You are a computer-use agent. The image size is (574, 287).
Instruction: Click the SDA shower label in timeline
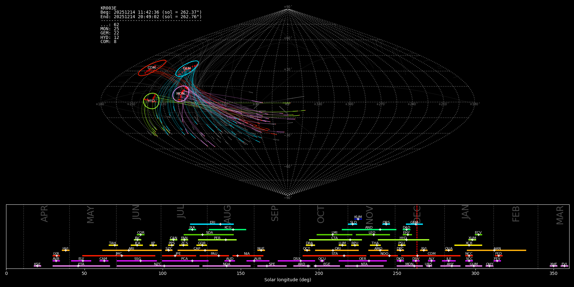pyautogui.click(x=209, y=233)
